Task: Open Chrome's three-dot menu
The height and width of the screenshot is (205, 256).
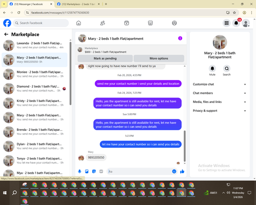Action: (x=251, y=13)
